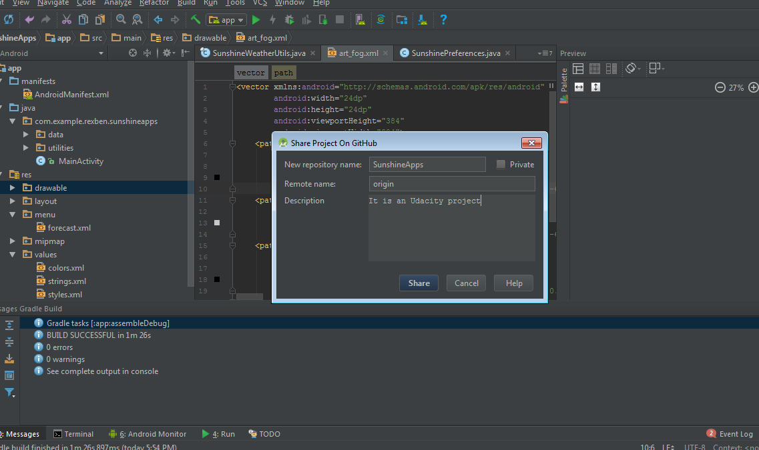Stop the running application
This screenshot has width=759, height=450.
pyautogui.click(x=340, y=19)
